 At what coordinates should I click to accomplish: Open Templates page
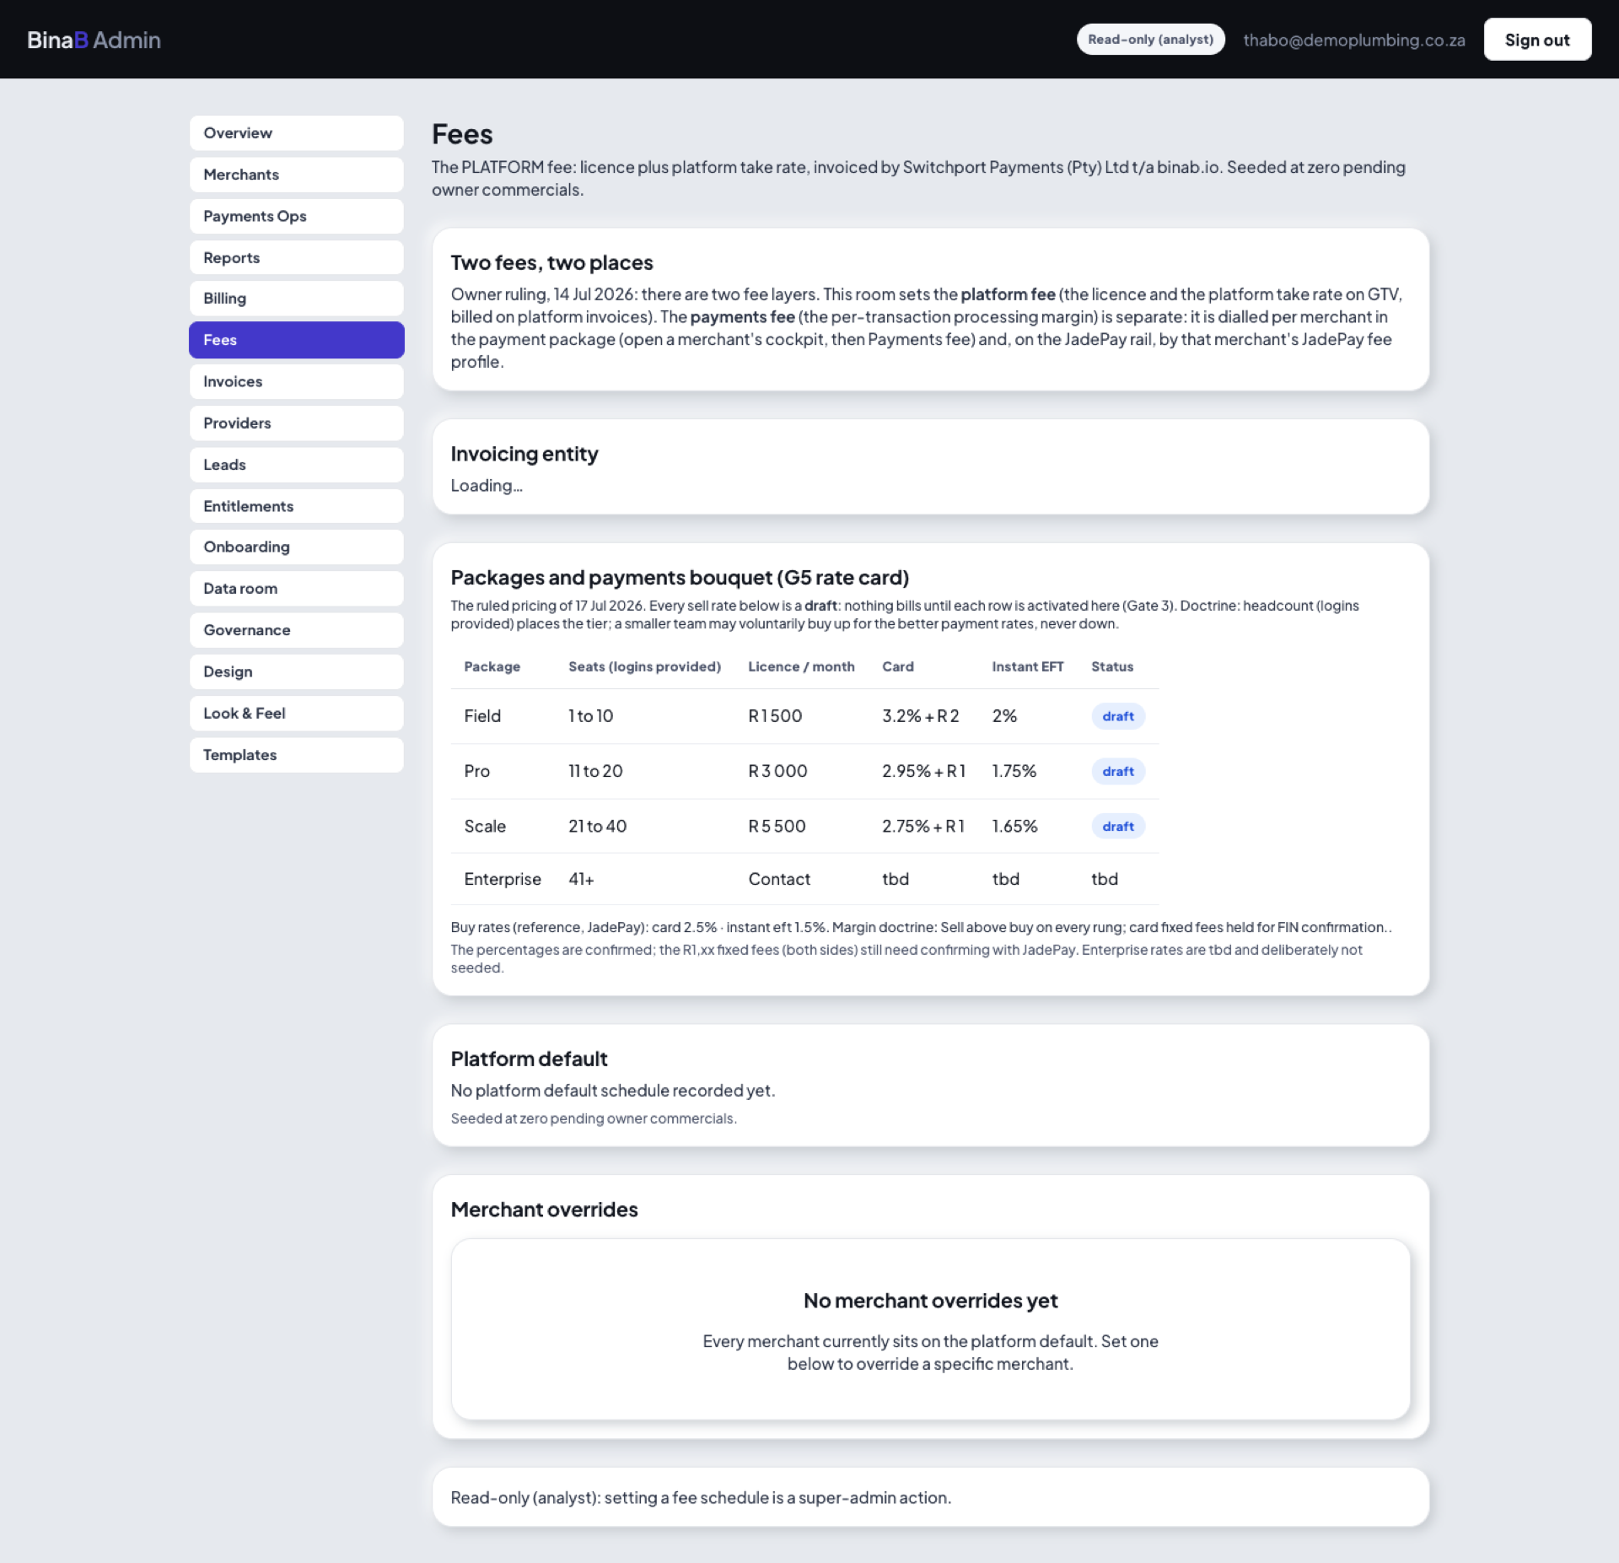pos(296,755)
